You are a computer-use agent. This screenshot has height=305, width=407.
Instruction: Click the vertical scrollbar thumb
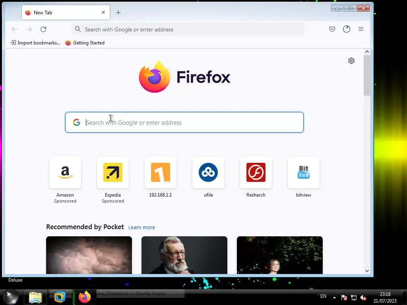[367, 75]
